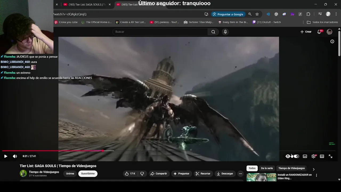This screenshot has width=341, height=192.
Task: Turn on subtitles in the player
Action: [305, 156]
